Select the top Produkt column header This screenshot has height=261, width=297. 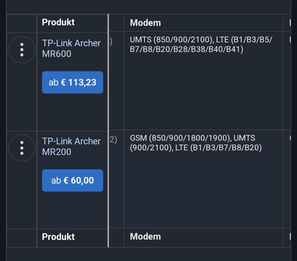tap(58, 22)
